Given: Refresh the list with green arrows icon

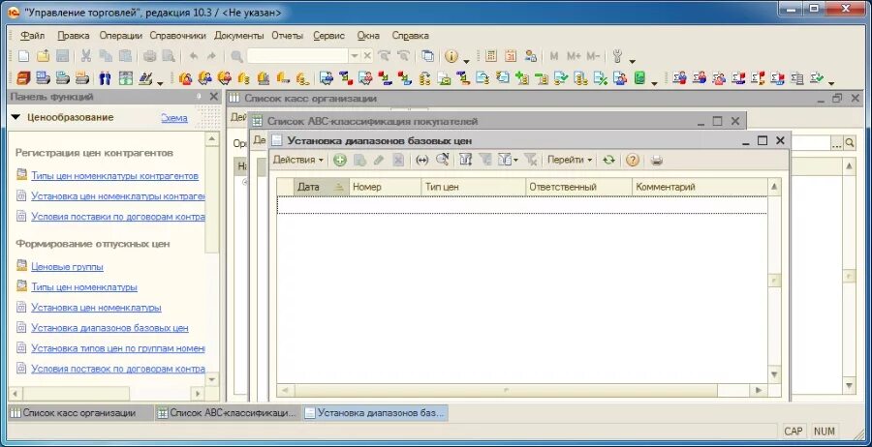Looking at the screenshot, I should coord(609,160).
